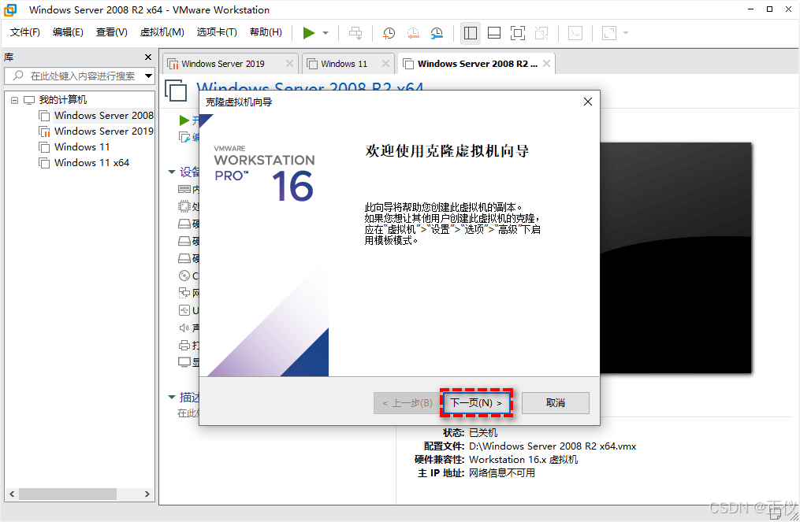Image resolution: width=800 pixels, height=522 pixels.
Task: Close the 克隆虚拟机向导 dialog
Action: (588, 102)
